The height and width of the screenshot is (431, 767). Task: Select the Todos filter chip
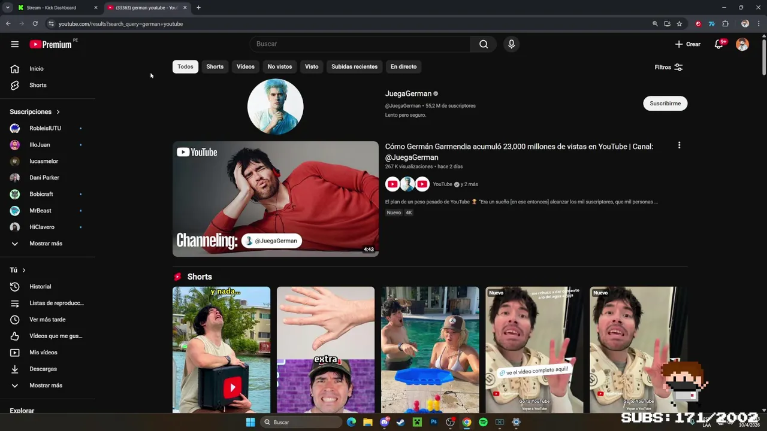point(185,66)
